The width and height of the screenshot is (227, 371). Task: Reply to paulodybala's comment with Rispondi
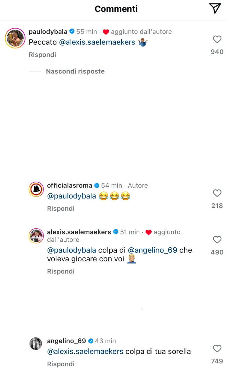tap(43, 55)
